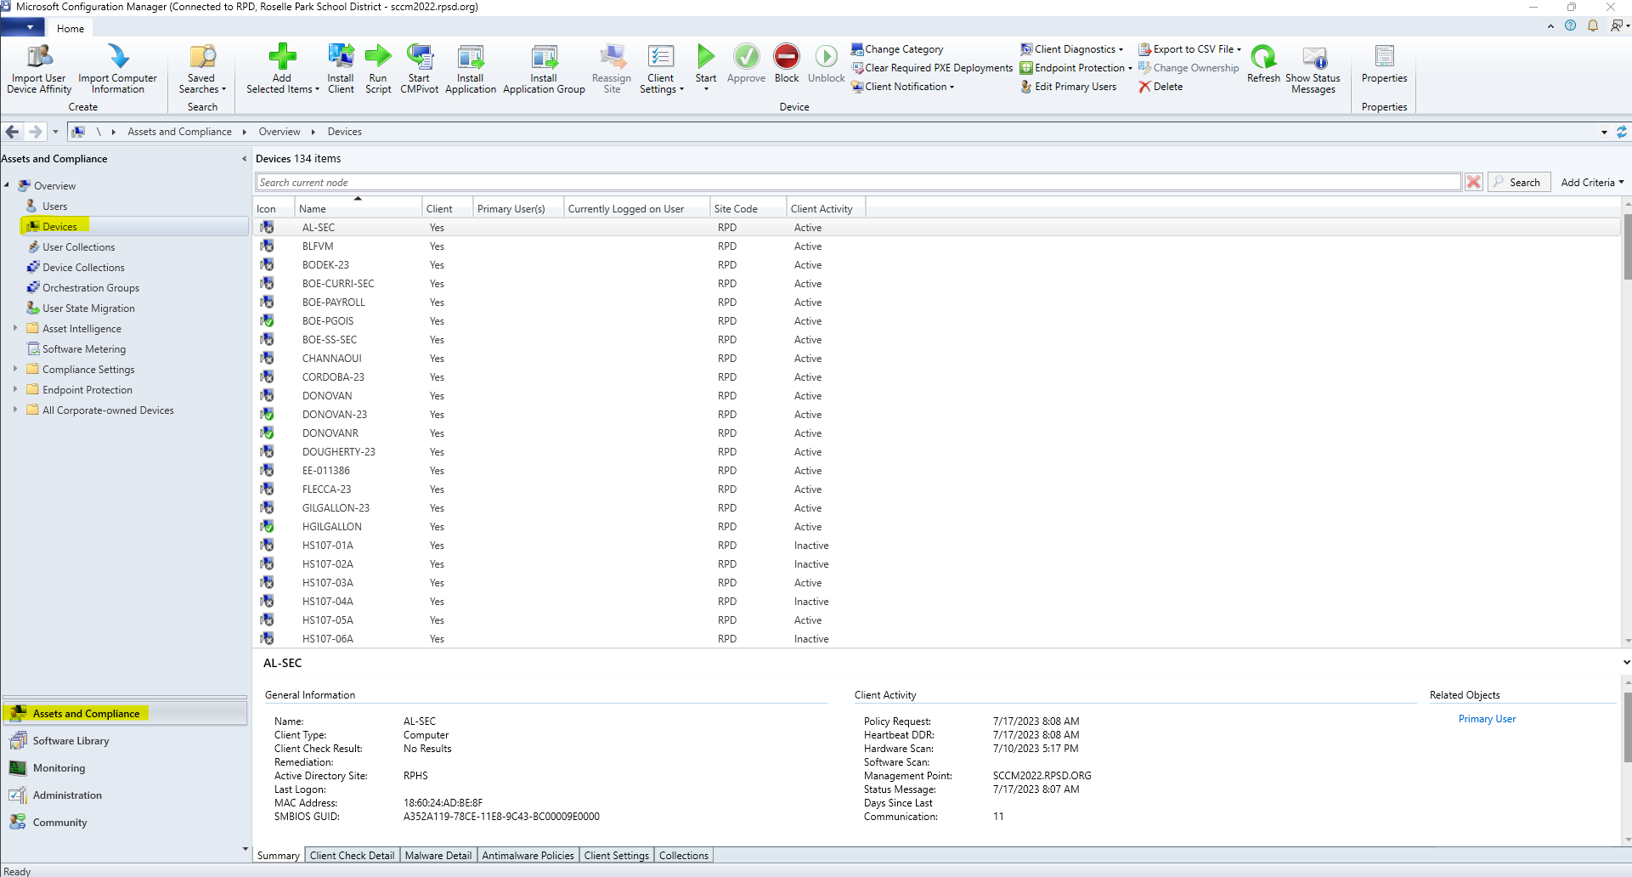Select Software Metering tree item
The image size is (1632, 877).
click(84, 349)
